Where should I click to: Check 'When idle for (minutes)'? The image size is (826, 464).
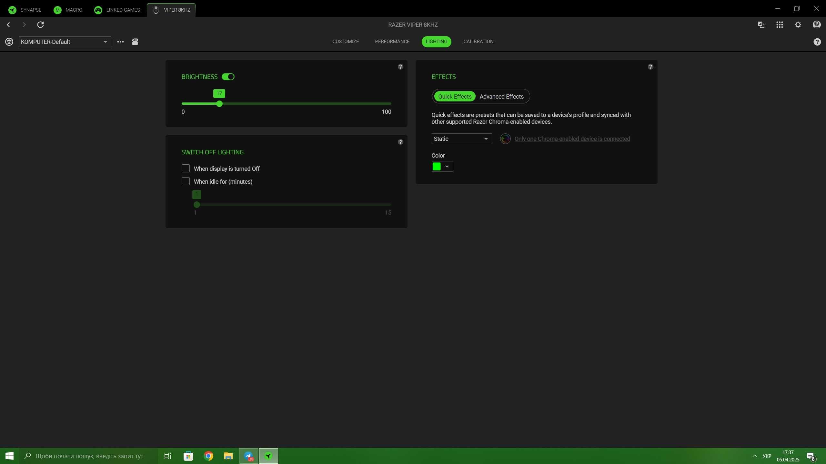tap(186, 181)
